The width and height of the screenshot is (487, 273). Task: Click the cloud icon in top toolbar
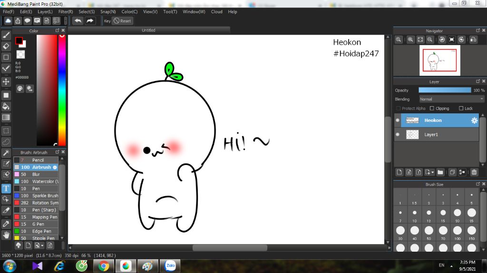click(8, 21)
